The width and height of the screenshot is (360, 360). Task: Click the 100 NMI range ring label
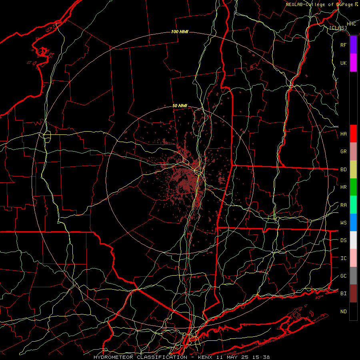[180, 32]
